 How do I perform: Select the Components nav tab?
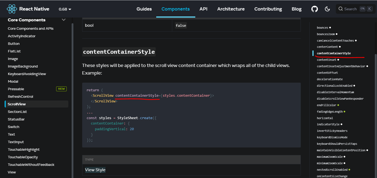[175, 9]
